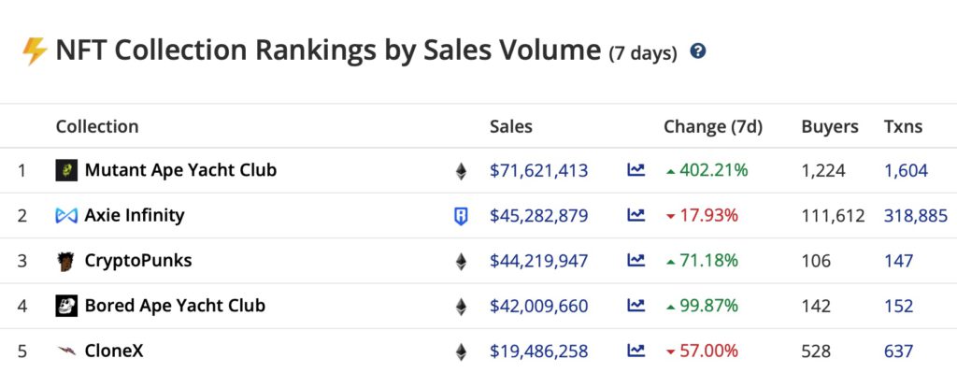
Task: Sort by the Buyers column header
Action: click(x=830, y=126)
